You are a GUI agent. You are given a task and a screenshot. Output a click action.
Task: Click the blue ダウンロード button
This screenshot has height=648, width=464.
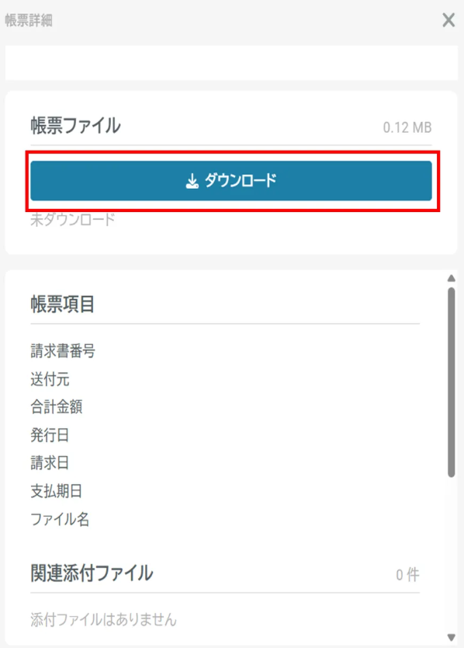coord(231,180)
